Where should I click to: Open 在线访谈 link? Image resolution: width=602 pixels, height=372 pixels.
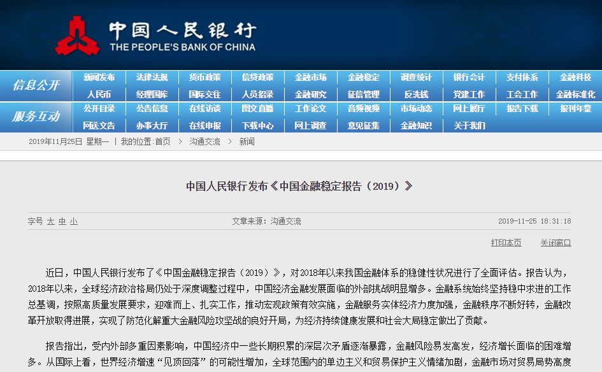coord(205,109)
